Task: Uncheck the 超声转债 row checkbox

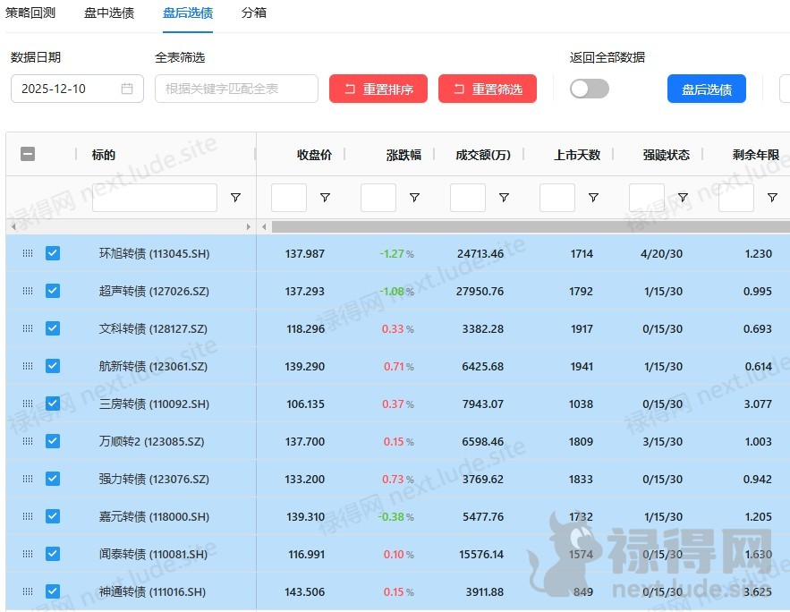Action: (x=53, y=291)
